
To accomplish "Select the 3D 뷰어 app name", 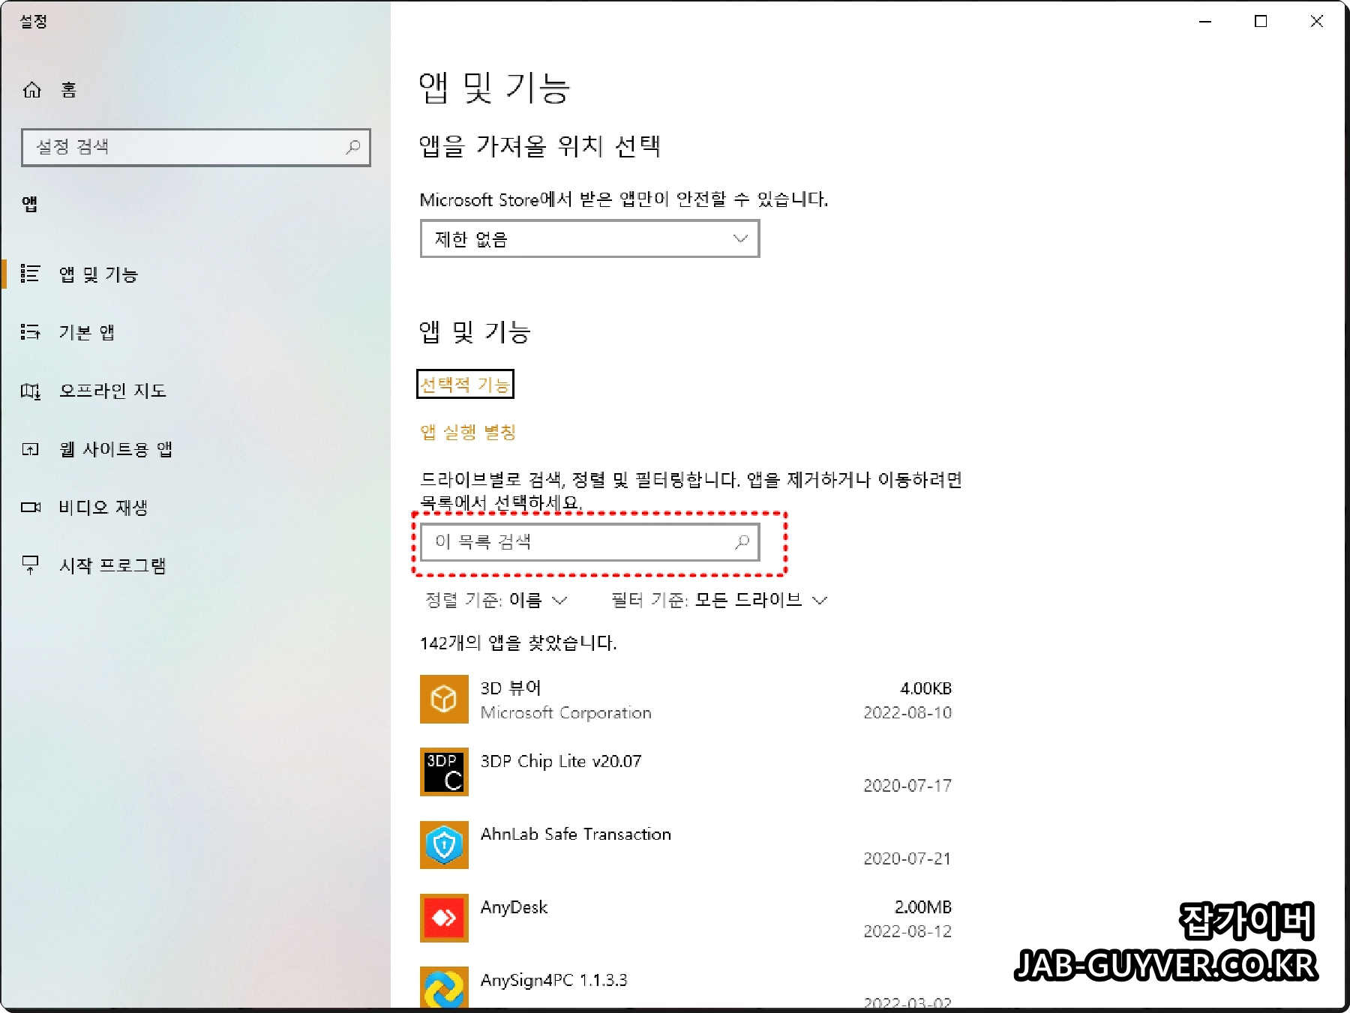I will click(x=511, y=688).
